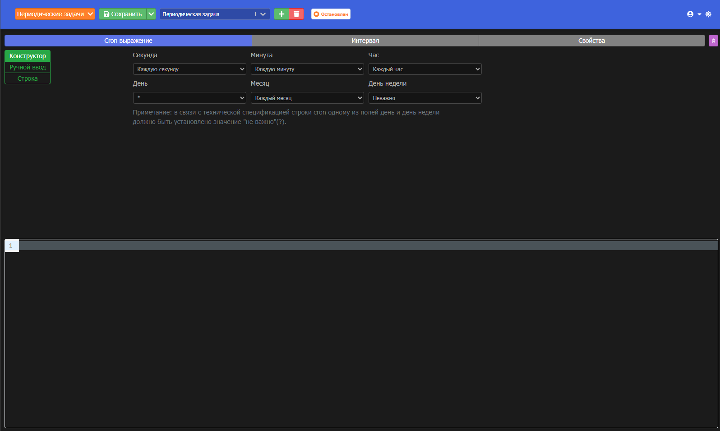The height and width of the screenshot is (431, 720).
Task: Expand the arrow next to Сохранить
Action: pyautogui.click(x=152, y=14)
